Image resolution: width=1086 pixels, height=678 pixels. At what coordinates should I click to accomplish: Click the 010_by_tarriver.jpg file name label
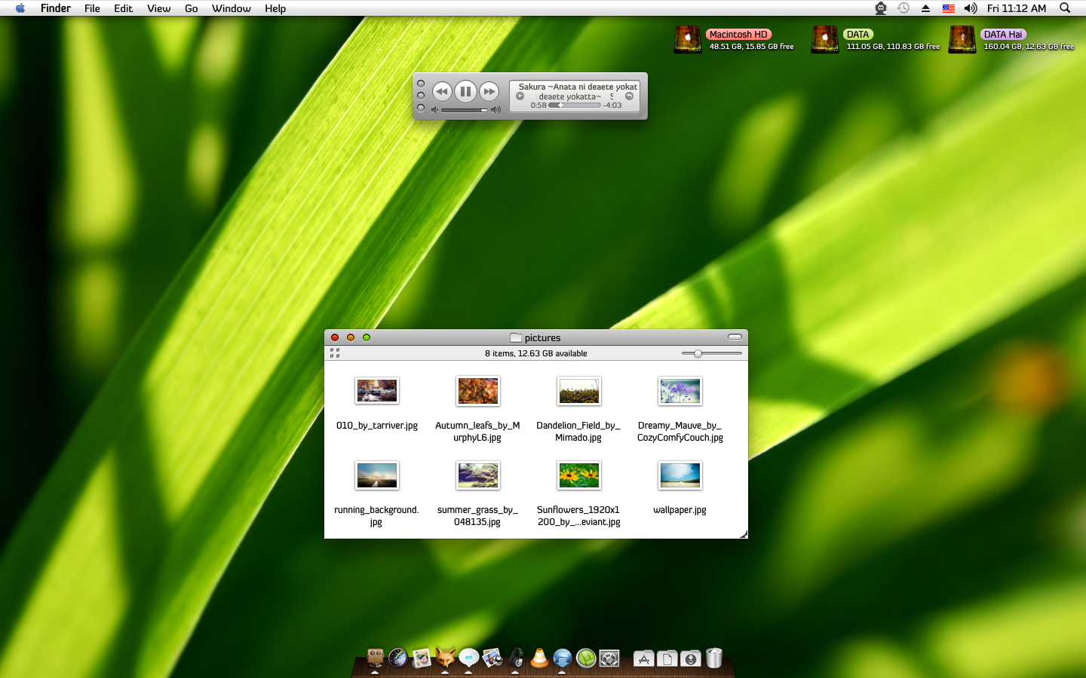(x=377, y=426)
